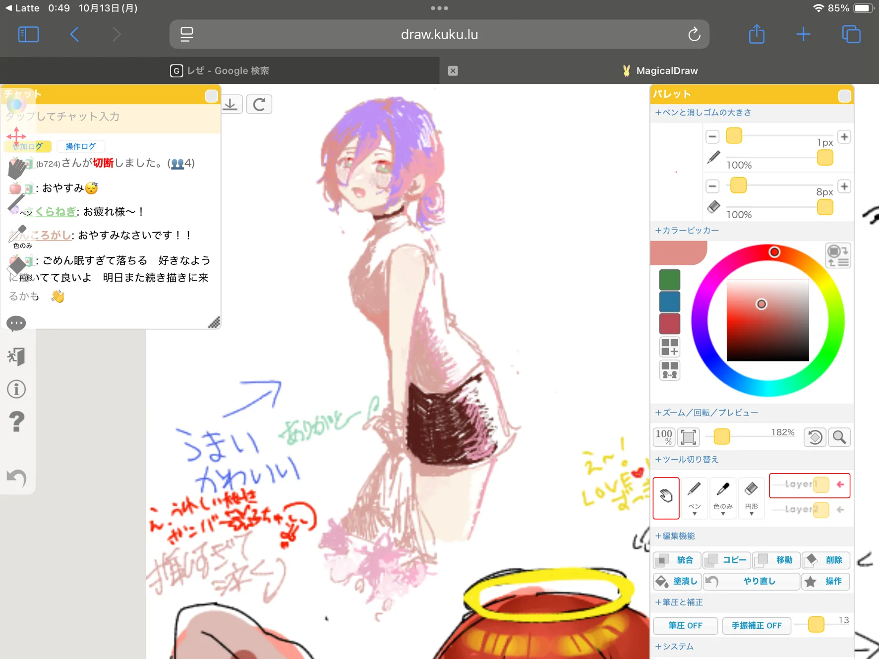Click the 削除 delete button

[x=825, y=560]
